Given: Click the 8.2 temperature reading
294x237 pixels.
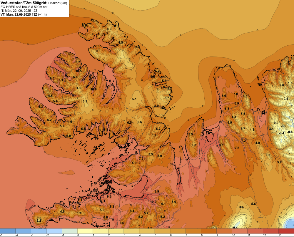Looking at the screenshot, I should pos(112,206).
